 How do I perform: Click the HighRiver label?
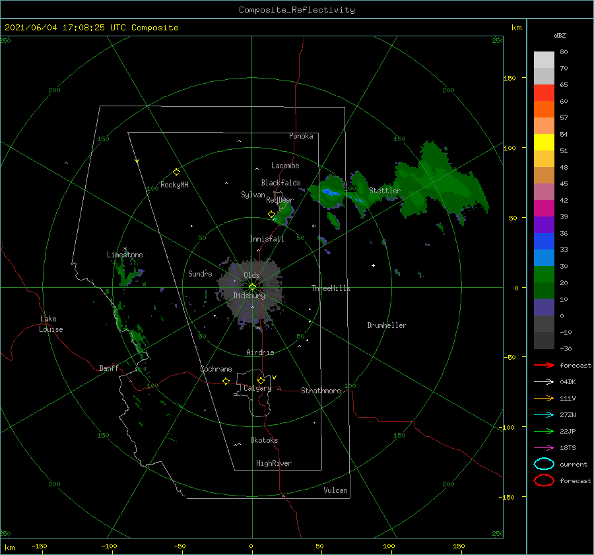point(274,463)
